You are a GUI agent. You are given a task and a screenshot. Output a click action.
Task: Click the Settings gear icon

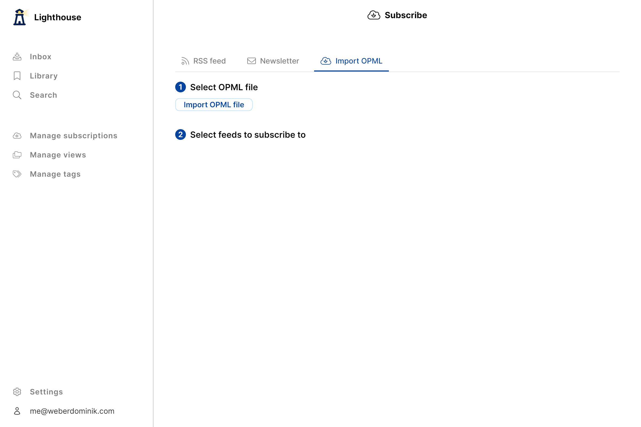click(x=17, y=392)
